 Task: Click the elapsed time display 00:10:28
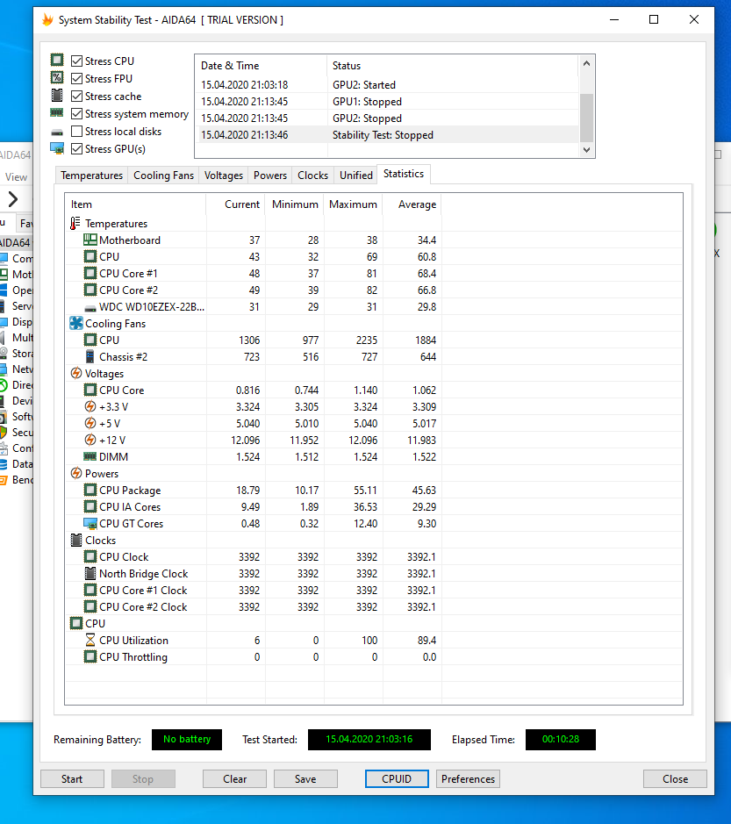[560, 740]
